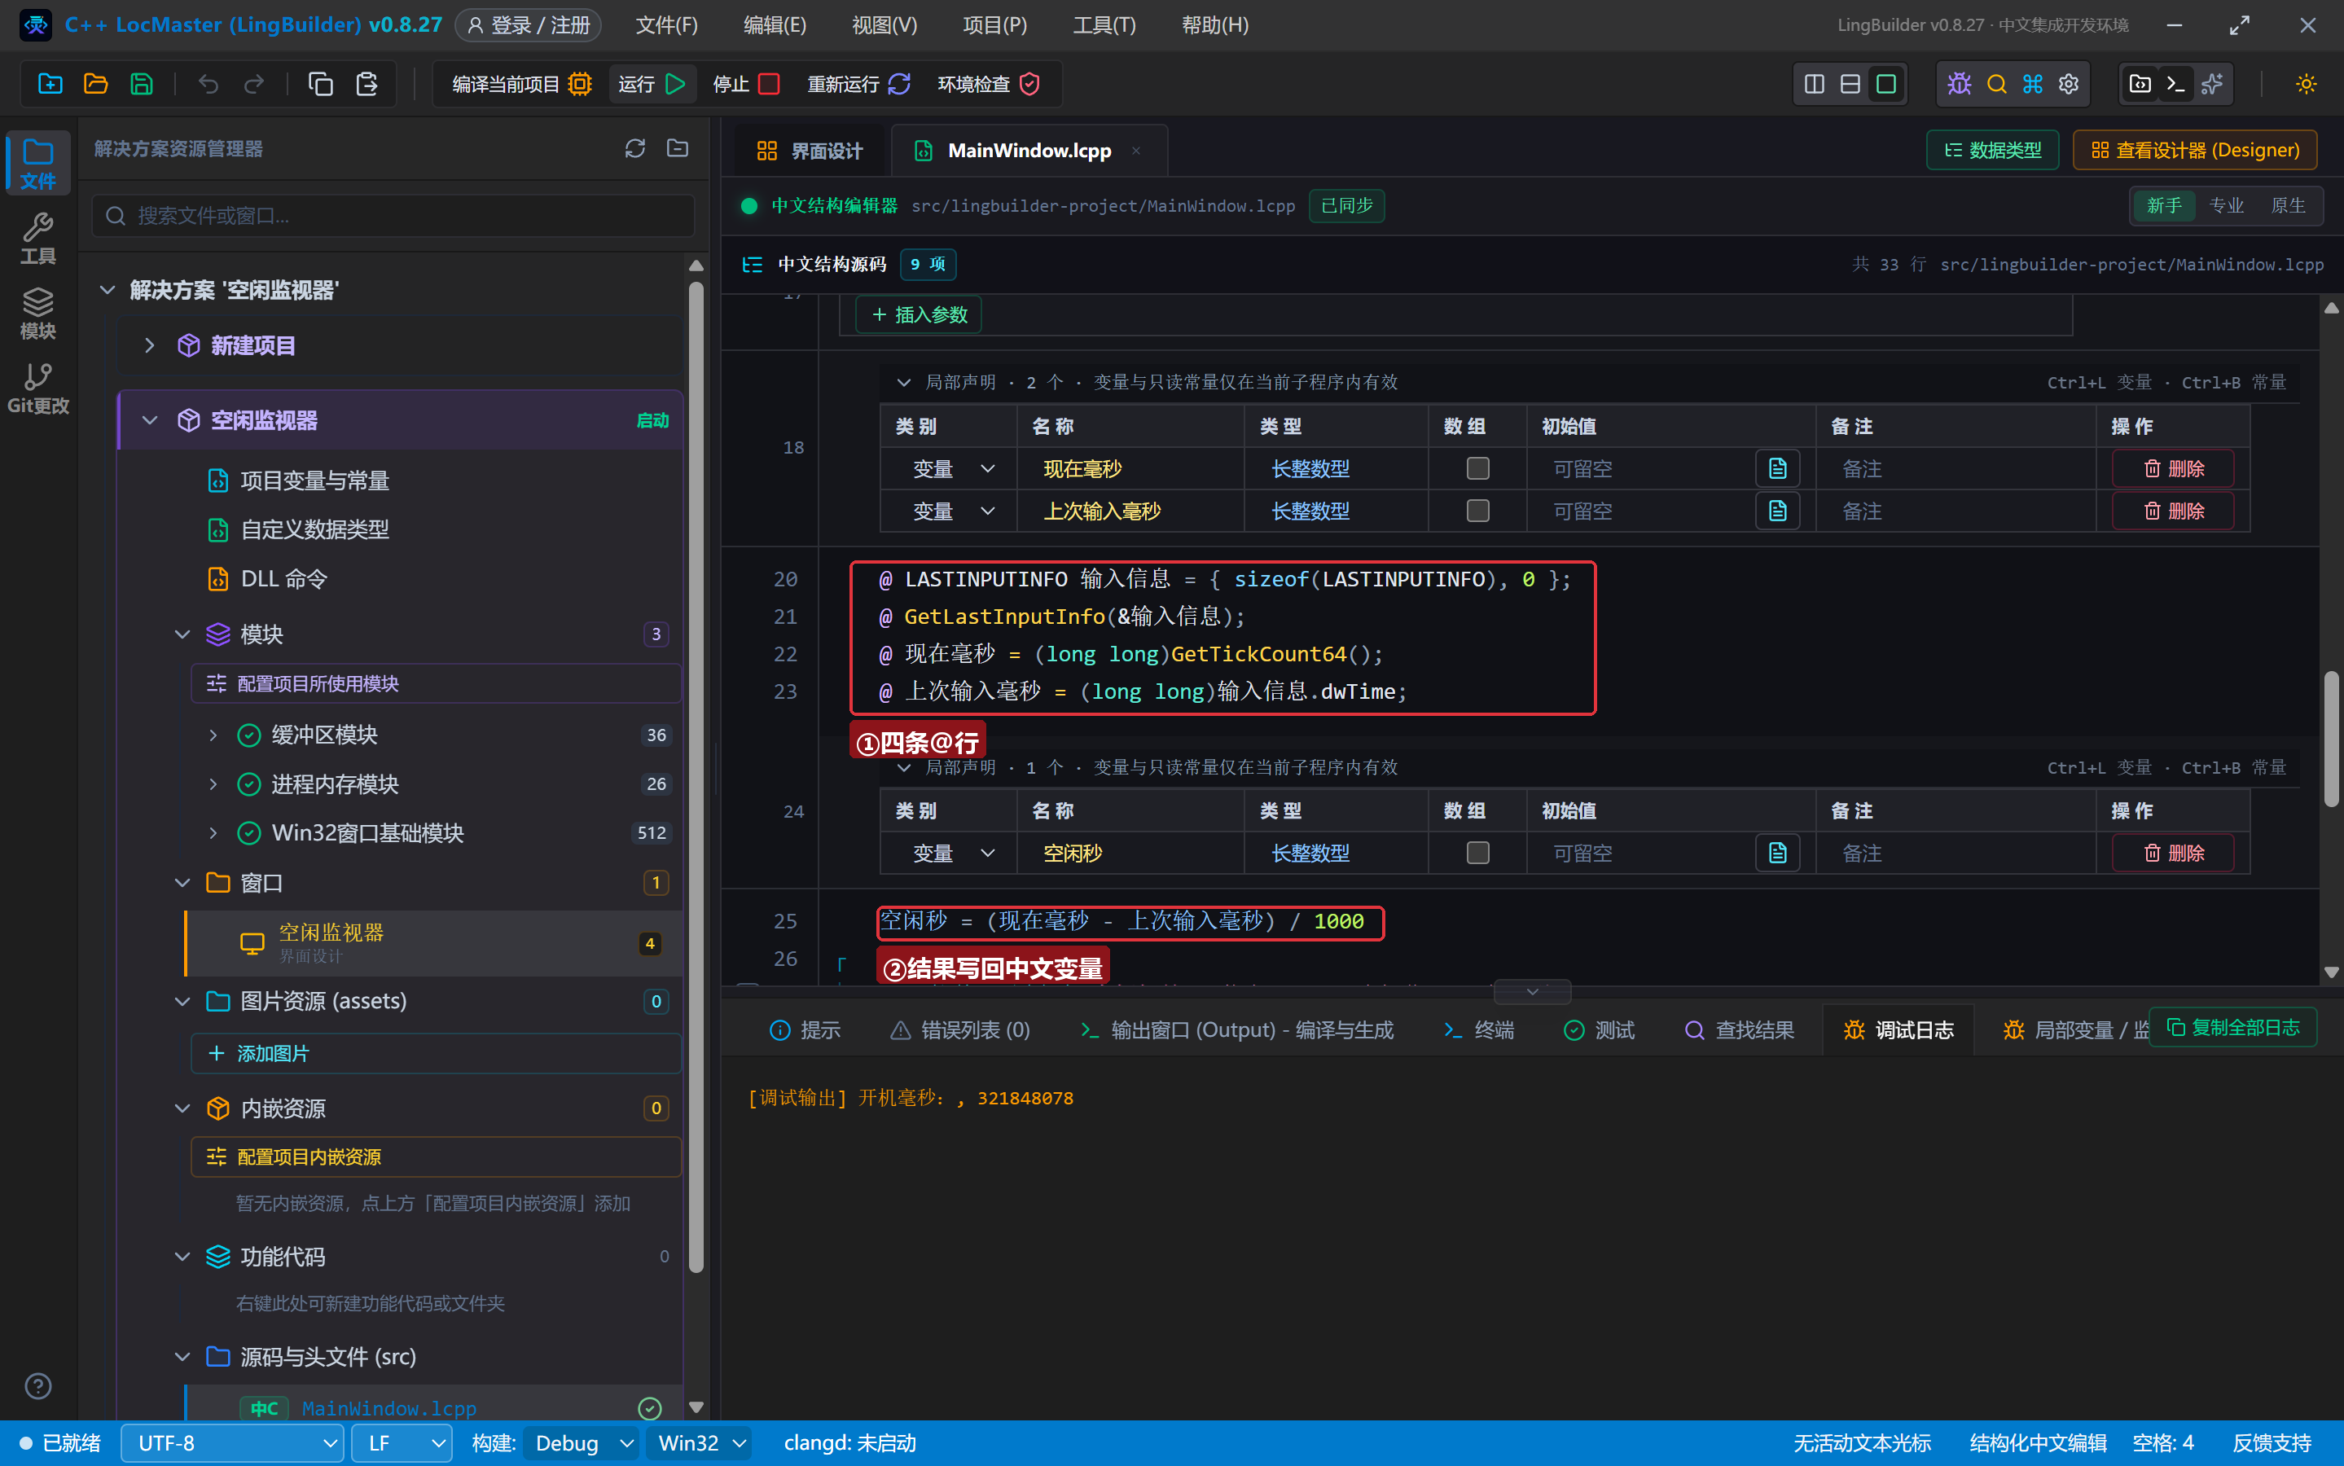The height and width of the screenshot is (1466, 2344).
Task: Open the 文件(F) menu
Action: coord(666,25)
